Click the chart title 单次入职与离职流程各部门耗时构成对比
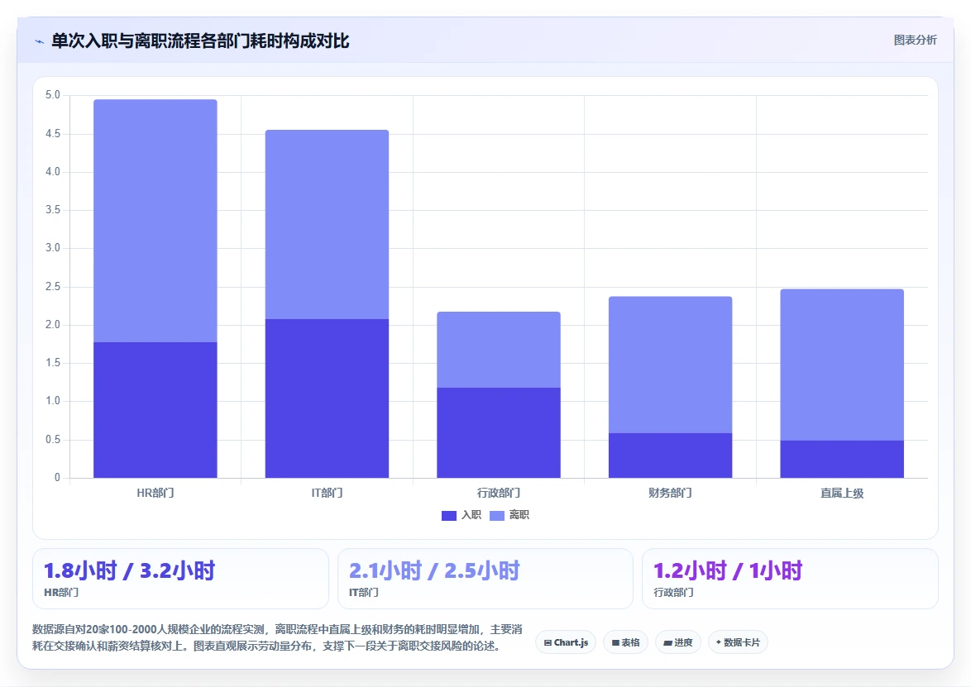Viewport: 971px width, 687px height. 200,41
